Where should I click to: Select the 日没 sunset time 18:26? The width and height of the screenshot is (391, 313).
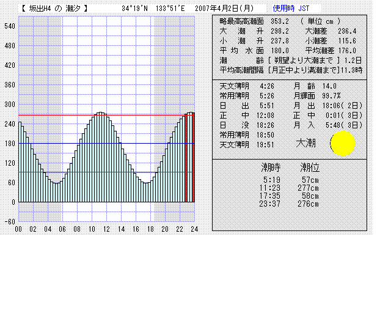[265, 125]
